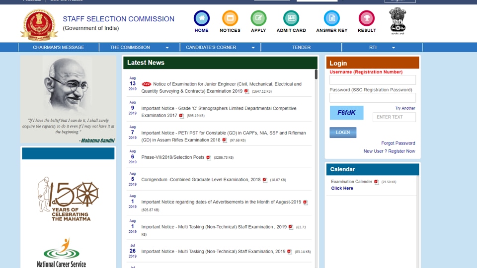The height and width of the screenshot is (268, 477).
Task: Click the Try Another captcha link
Action: click(x=405, y=108)
